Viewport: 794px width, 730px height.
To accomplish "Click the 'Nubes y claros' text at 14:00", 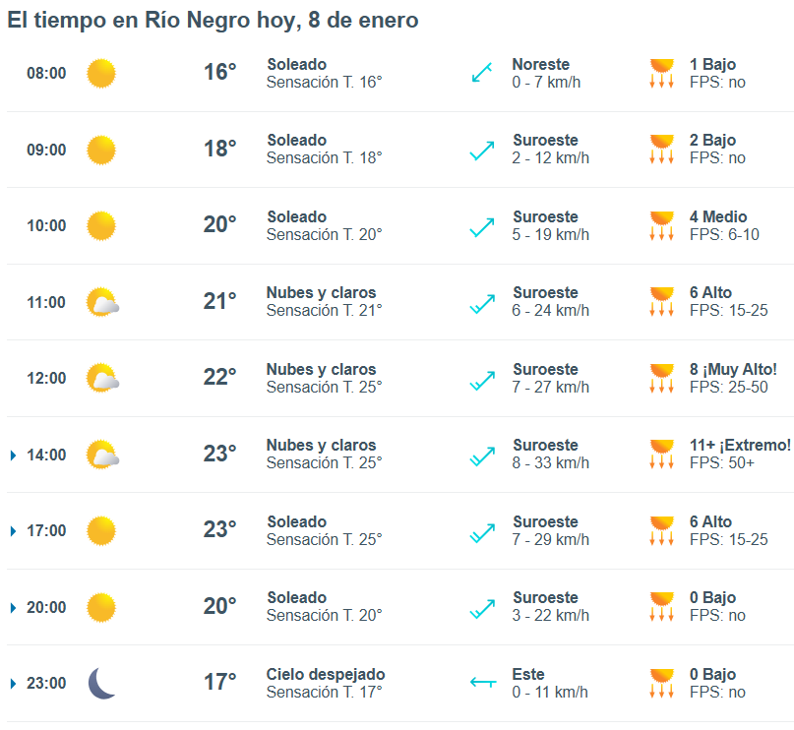I will pos(321,446).
